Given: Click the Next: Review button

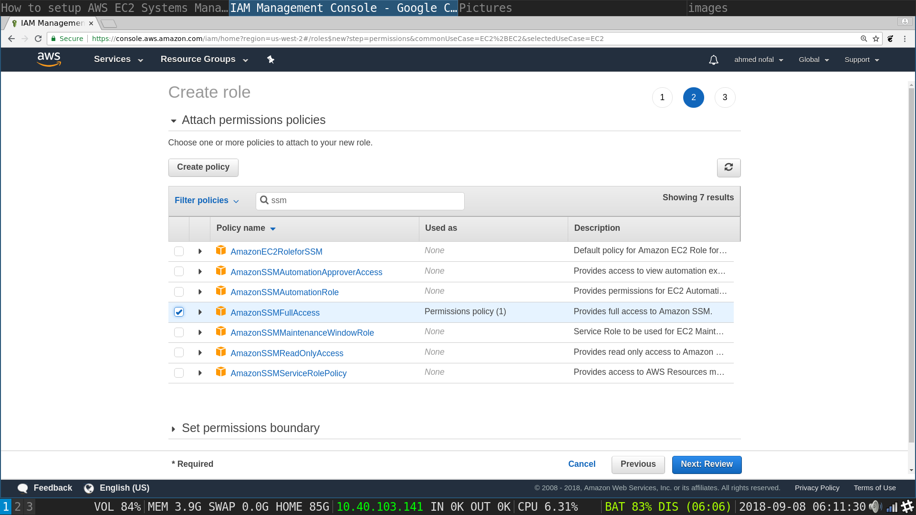Looking at the screenshot, I should point(706,464).
